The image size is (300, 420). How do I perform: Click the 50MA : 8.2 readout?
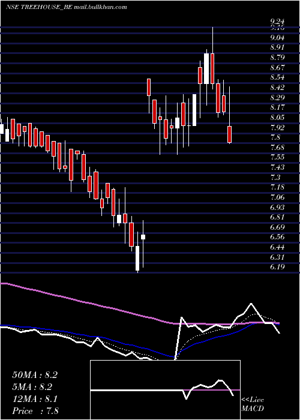35,375
